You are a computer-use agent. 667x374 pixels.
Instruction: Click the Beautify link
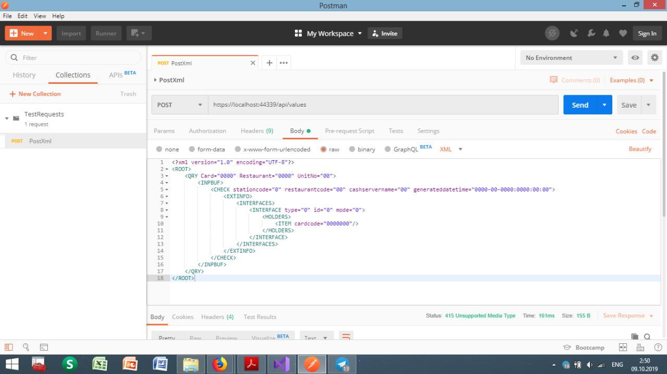click(x=640, y=149)
